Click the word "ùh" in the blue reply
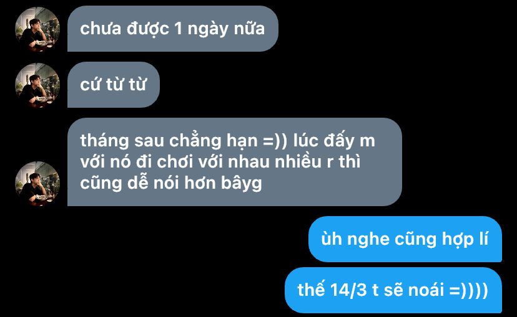Viewport: 517px width, 317px height. pyautogui.click(x=332, y=239)
